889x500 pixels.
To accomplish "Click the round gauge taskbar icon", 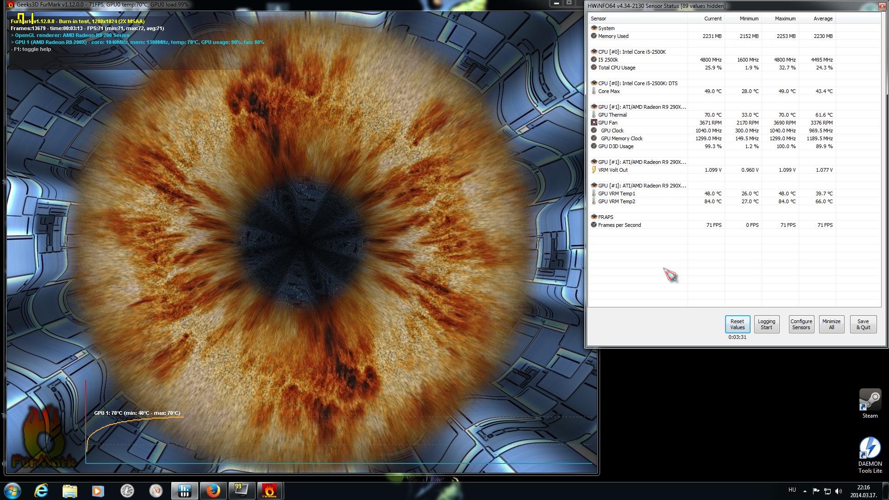I will click(156, 490).
